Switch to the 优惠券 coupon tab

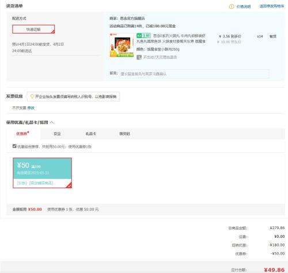pyautogui.click(x=22, y=133)
